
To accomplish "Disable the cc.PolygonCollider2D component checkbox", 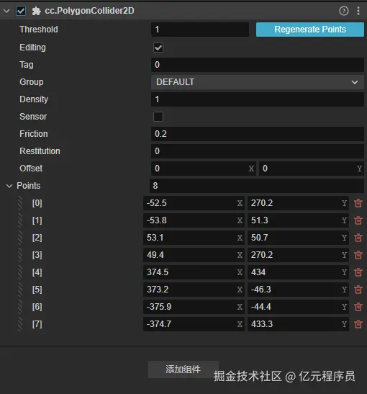I will (x=21, y=11).
